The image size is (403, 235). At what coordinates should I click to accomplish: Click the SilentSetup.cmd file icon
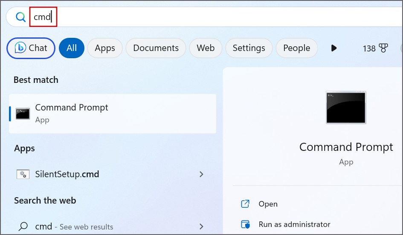23,174
